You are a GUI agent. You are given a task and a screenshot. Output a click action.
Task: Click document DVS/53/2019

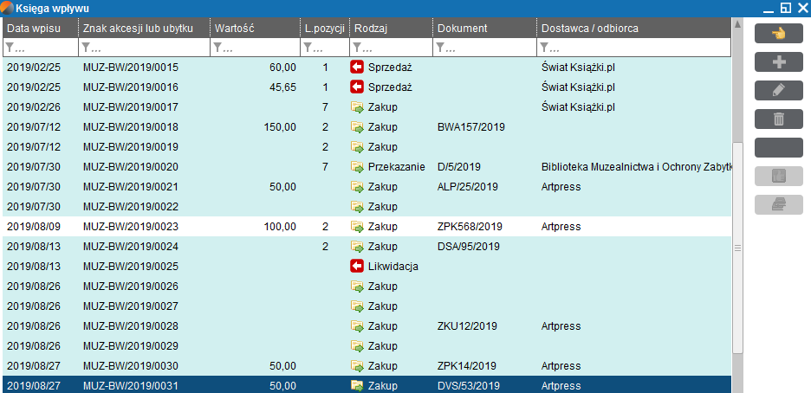[x=468, y=386]
